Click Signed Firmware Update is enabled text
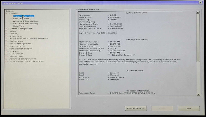Screen dimensions: 206x117 click(x=98, y=33)
